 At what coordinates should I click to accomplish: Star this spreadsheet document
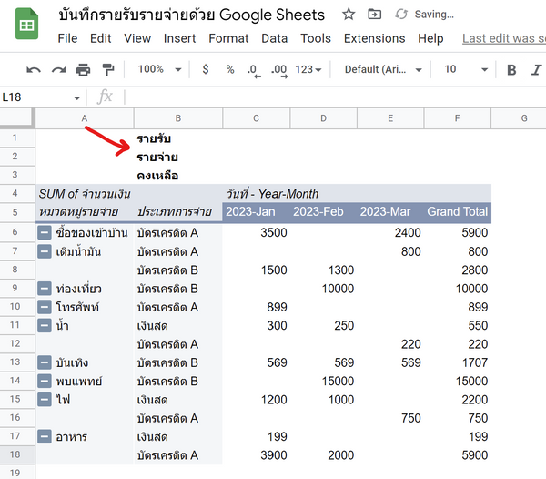pyautogui.click(x=349, y=15)
